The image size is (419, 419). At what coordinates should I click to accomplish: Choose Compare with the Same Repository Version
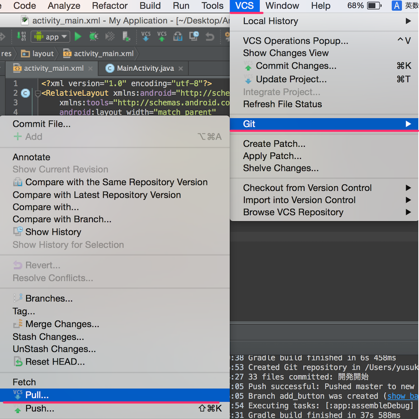pos(114,182)
